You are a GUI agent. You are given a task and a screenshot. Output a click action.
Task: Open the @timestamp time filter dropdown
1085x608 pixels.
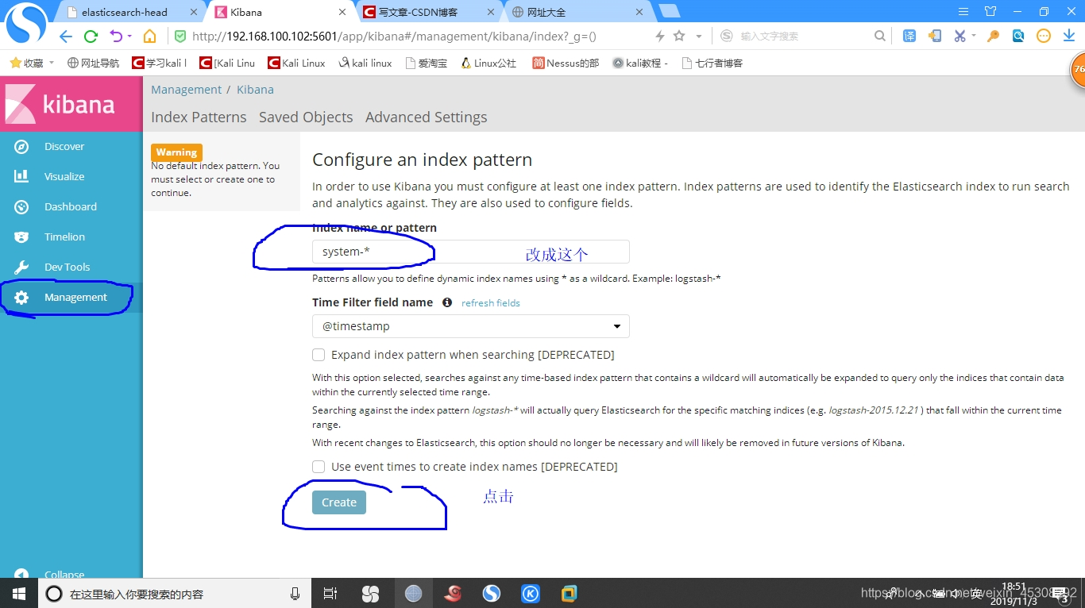[x=471, y=326]
